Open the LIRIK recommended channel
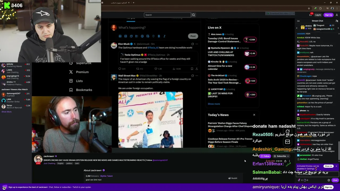The width and height of the screenshot is (340, 191). [16, 100]
